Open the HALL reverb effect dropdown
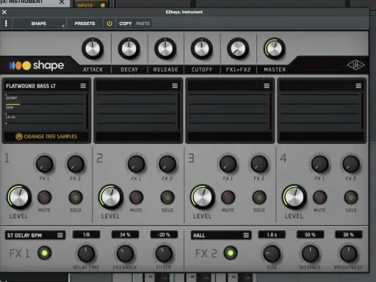 pos(221,235)
